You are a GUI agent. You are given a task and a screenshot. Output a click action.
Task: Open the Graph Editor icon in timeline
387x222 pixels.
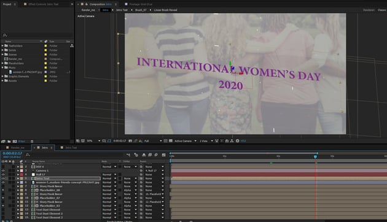(x=163, y=155)
